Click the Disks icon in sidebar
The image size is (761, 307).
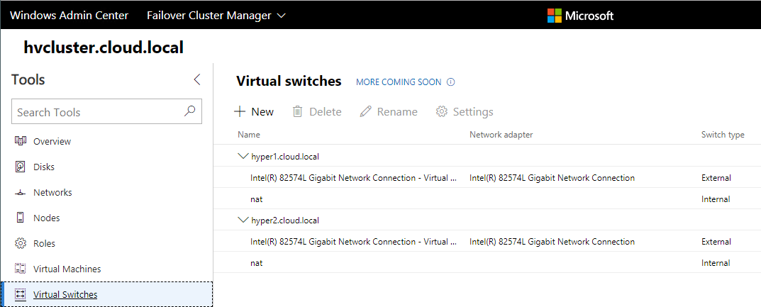point(21,167)
